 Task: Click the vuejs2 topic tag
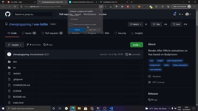tap(160, 61)
